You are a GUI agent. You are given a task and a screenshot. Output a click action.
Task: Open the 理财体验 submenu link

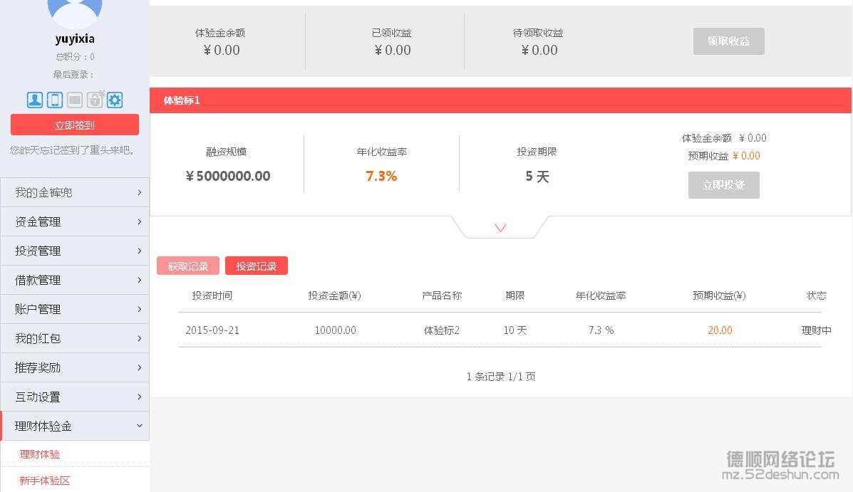click(40, 454)
